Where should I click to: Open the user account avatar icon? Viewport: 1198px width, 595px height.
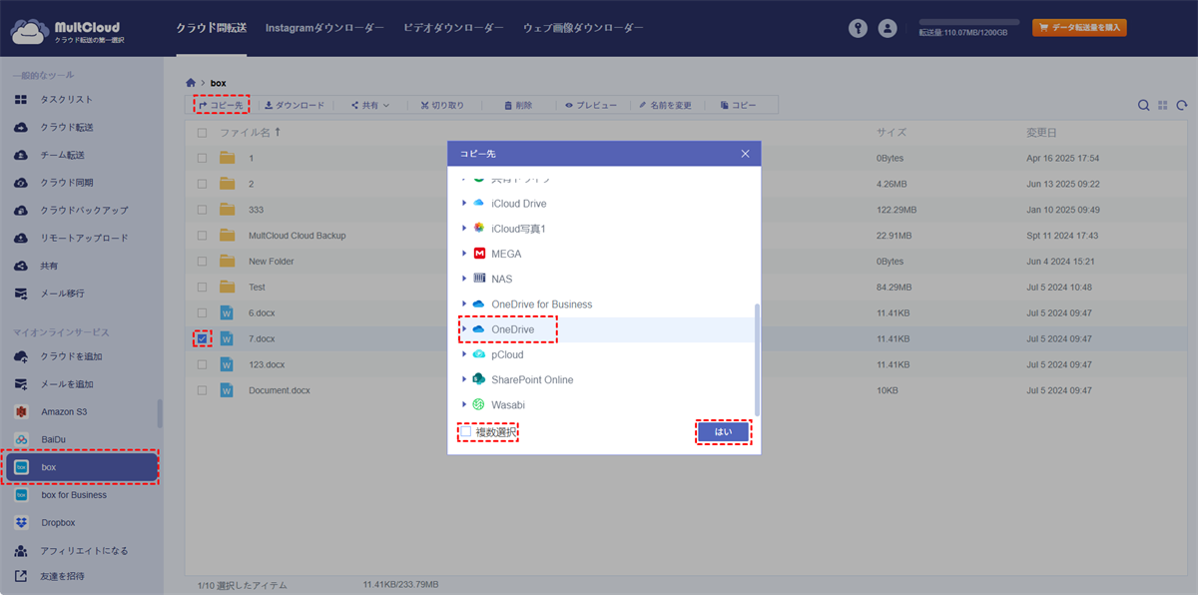(x=887, y=29)
